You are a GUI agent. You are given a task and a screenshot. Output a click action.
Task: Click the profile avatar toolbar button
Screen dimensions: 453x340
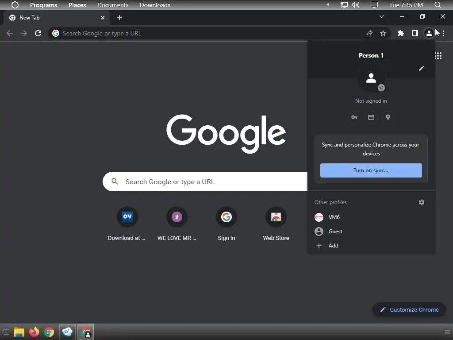(429, 33)
